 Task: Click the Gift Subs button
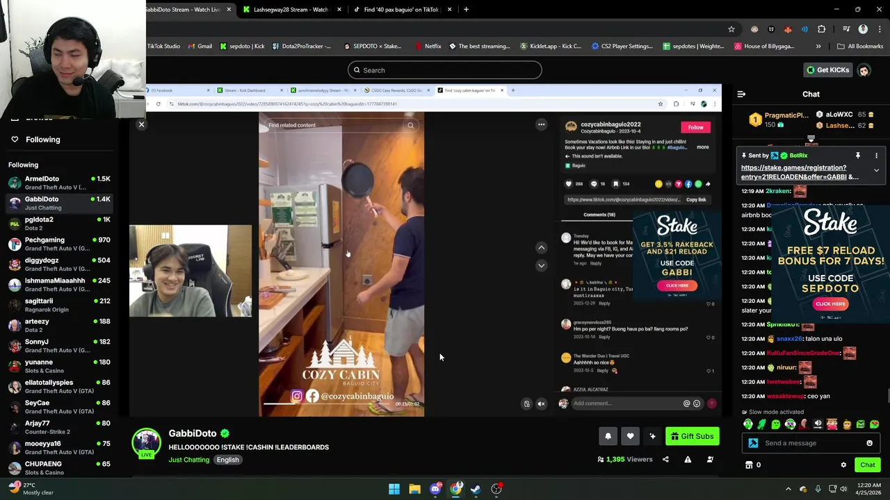pos(692,436)
